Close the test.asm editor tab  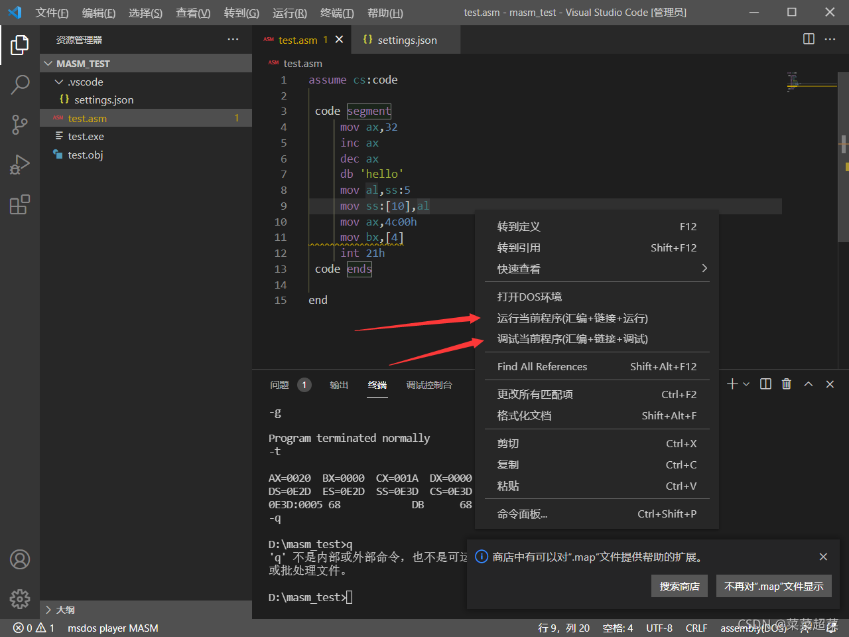339,40
